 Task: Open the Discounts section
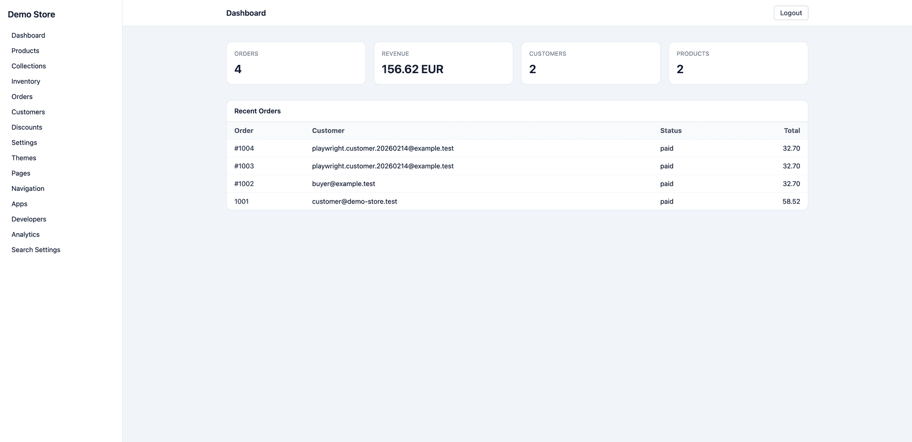pos(27,127)
